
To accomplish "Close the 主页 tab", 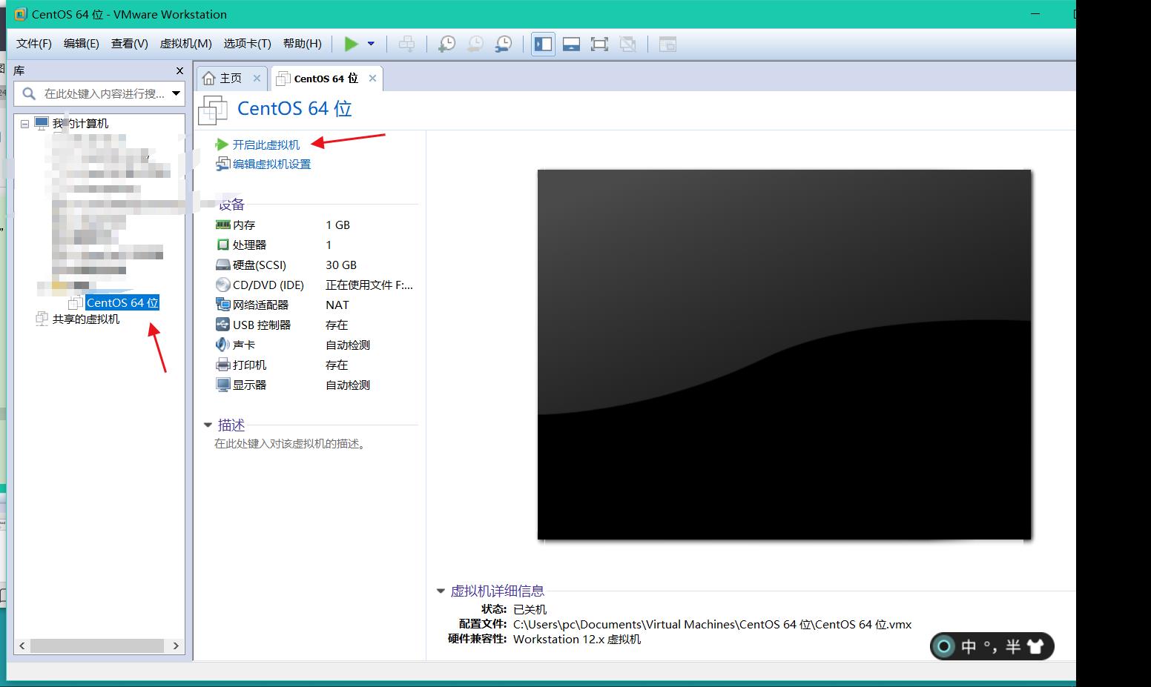I will click(257, 78).
